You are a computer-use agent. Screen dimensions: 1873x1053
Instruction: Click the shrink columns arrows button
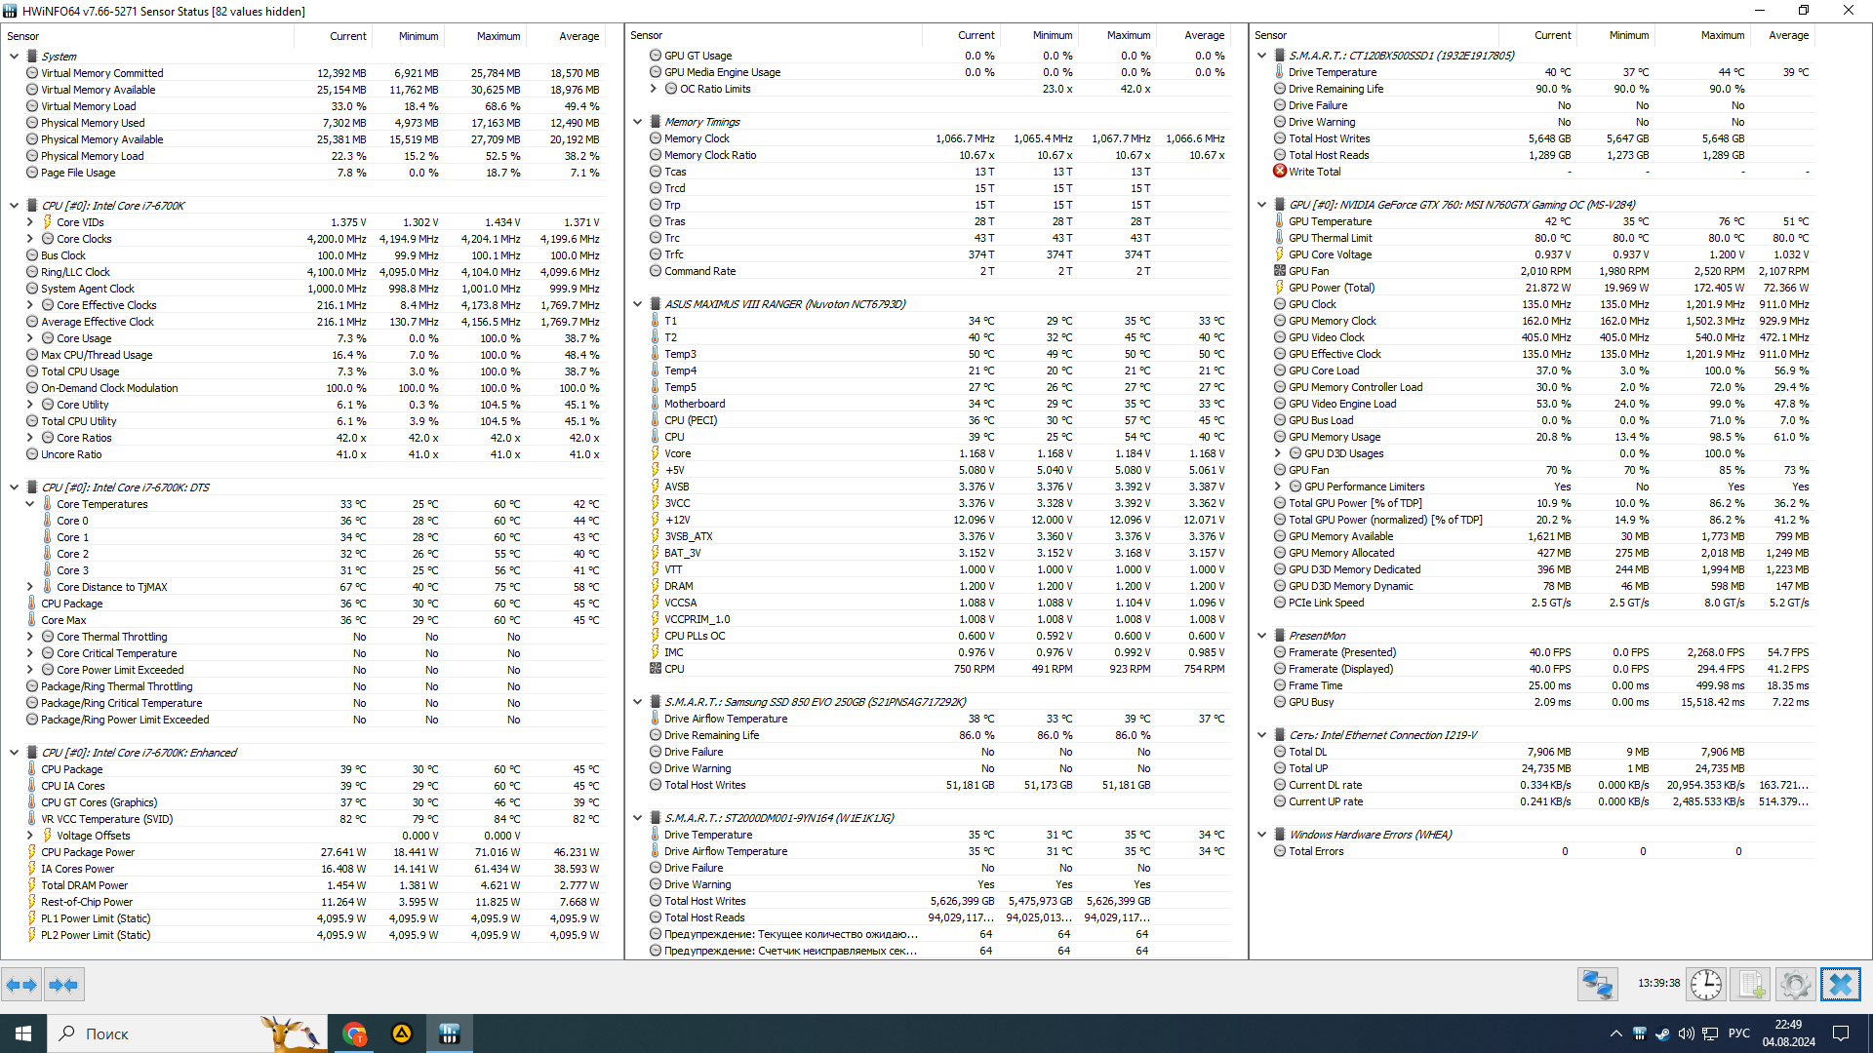click(63, 985)
